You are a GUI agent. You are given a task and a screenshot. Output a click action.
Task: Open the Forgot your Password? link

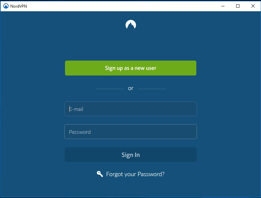[x=135, y=174]
